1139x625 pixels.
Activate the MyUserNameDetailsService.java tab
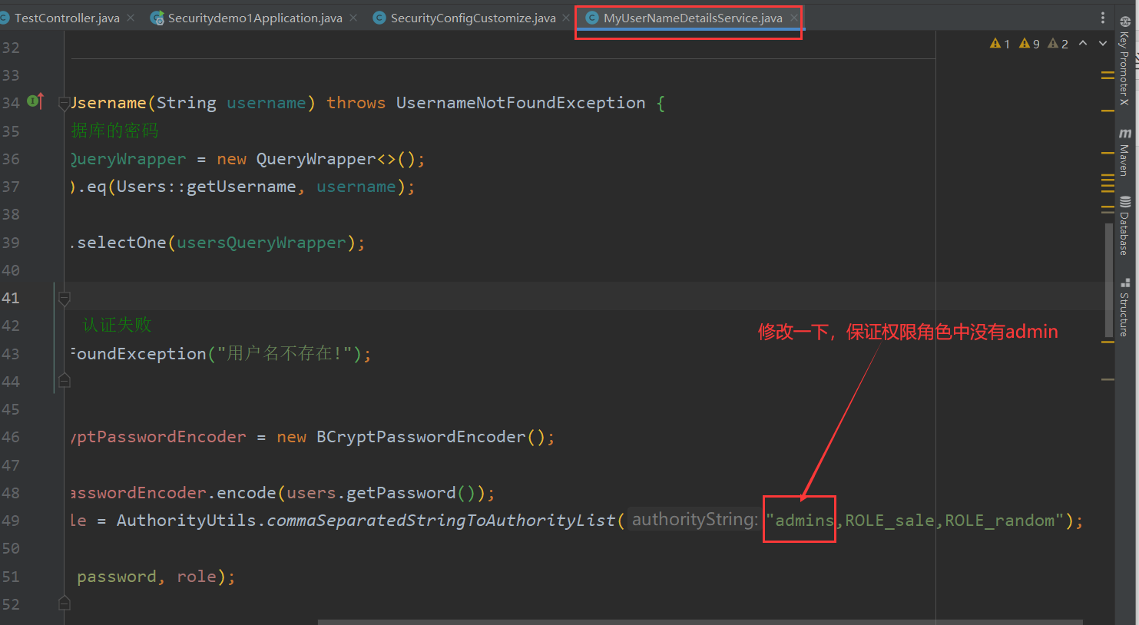[x=693, y=18]
